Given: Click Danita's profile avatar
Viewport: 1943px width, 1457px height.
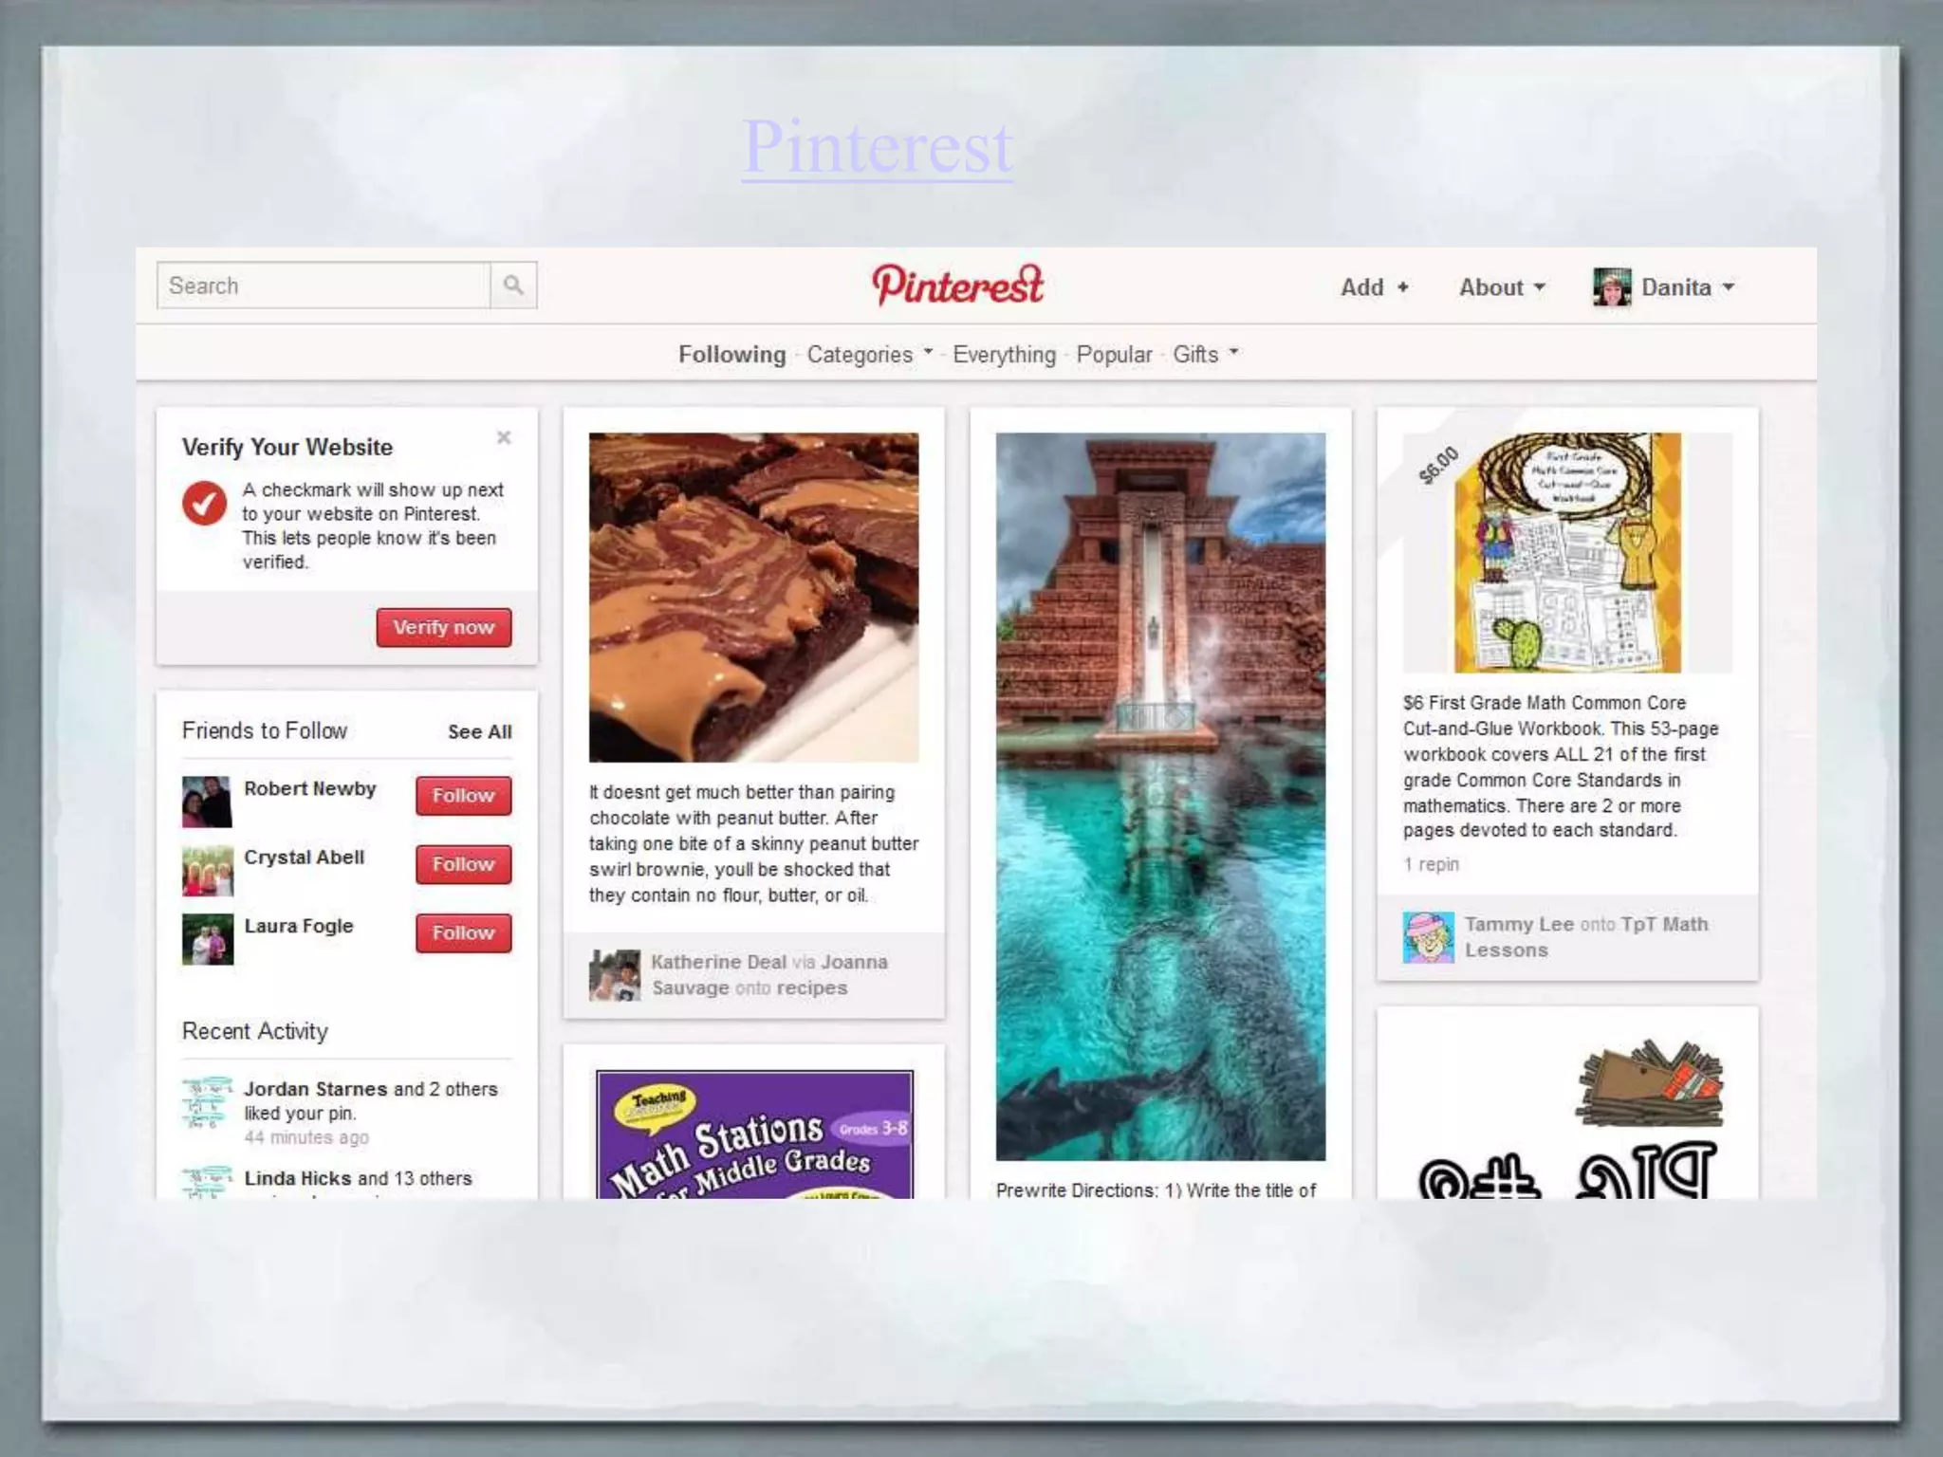Looking at the screenshot, I should pos(1612,286).
